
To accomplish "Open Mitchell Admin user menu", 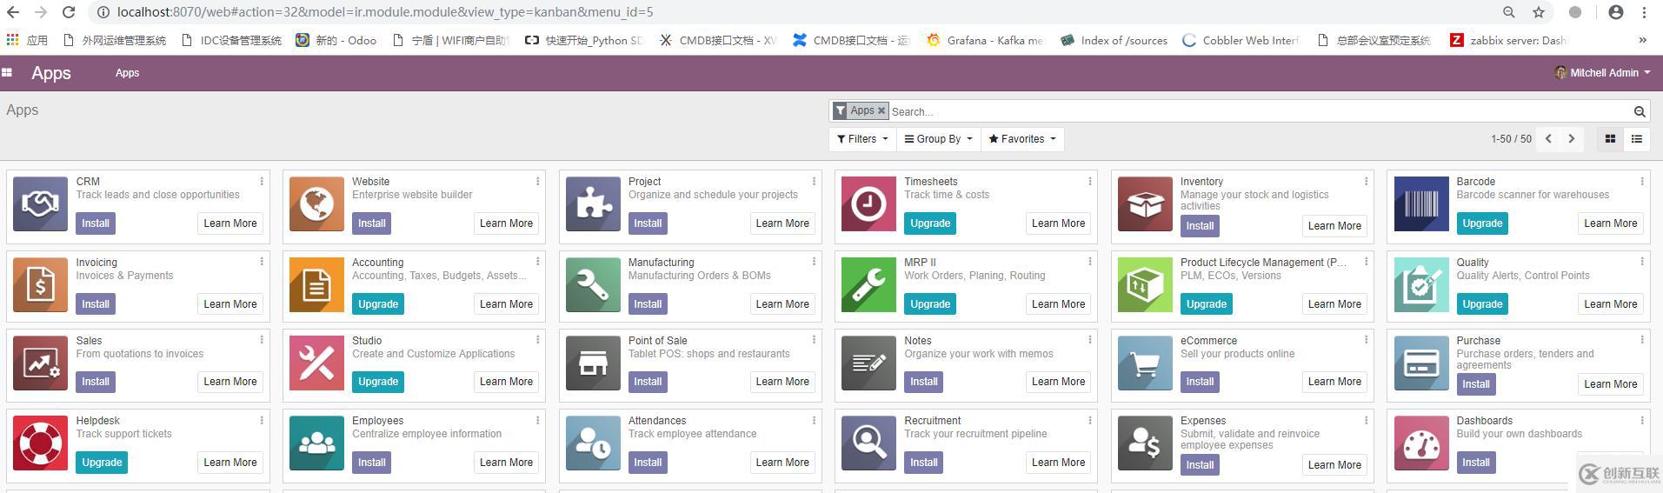I will pos(1602,73).
